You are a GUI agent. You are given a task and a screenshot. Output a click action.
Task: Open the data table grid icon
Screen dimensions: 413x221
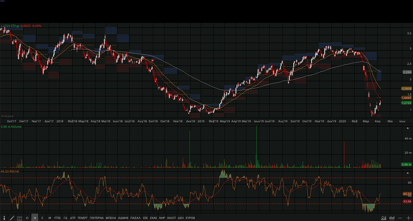[x=19, y=218]
